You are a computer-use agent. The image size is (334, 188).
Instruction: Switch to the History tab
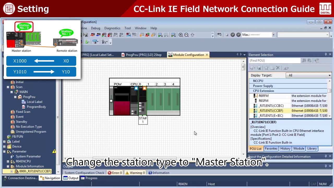(x=285, y=149)
